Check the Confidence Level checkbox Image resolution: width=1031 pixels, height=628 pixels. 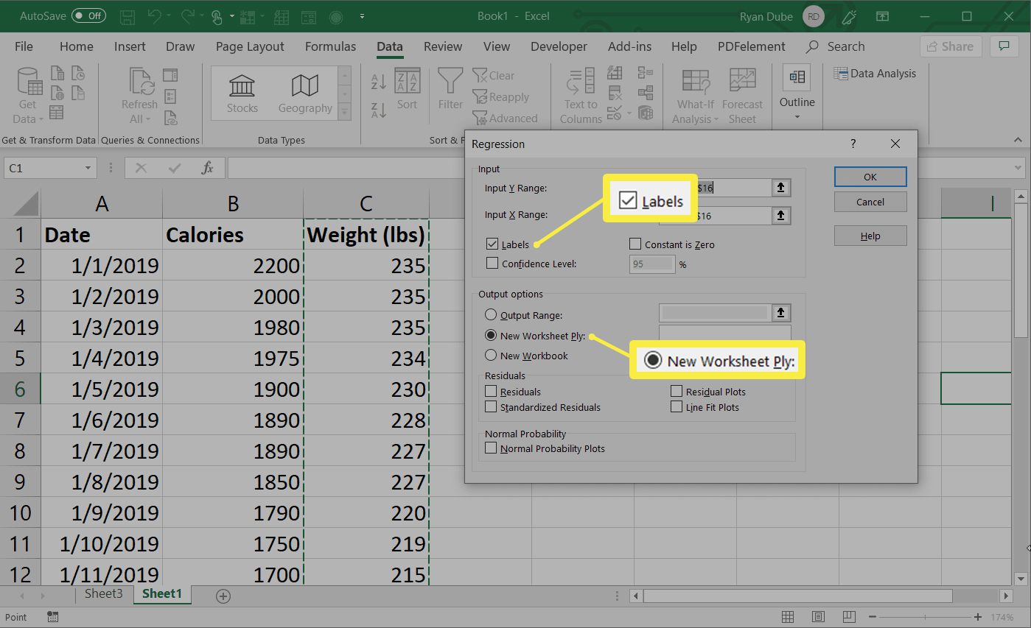click(x=492, y=263)
